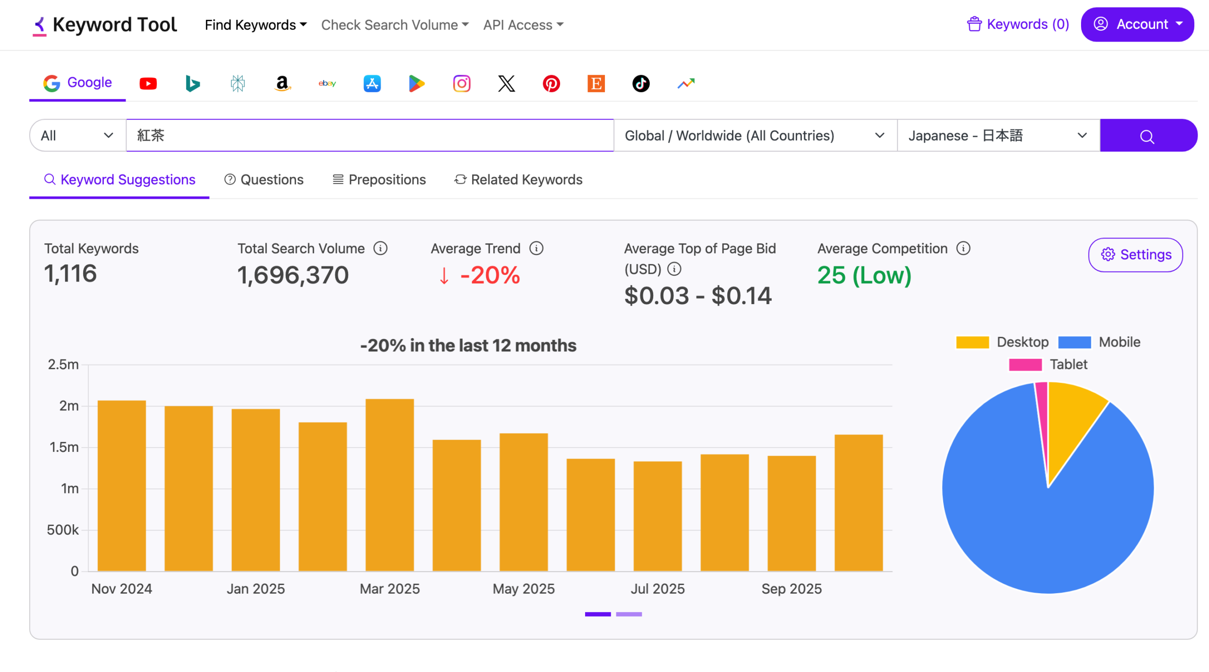This screenshot has width=1209, height=672.
Task: Switch to the Questions tab
Action: [264, 179]
